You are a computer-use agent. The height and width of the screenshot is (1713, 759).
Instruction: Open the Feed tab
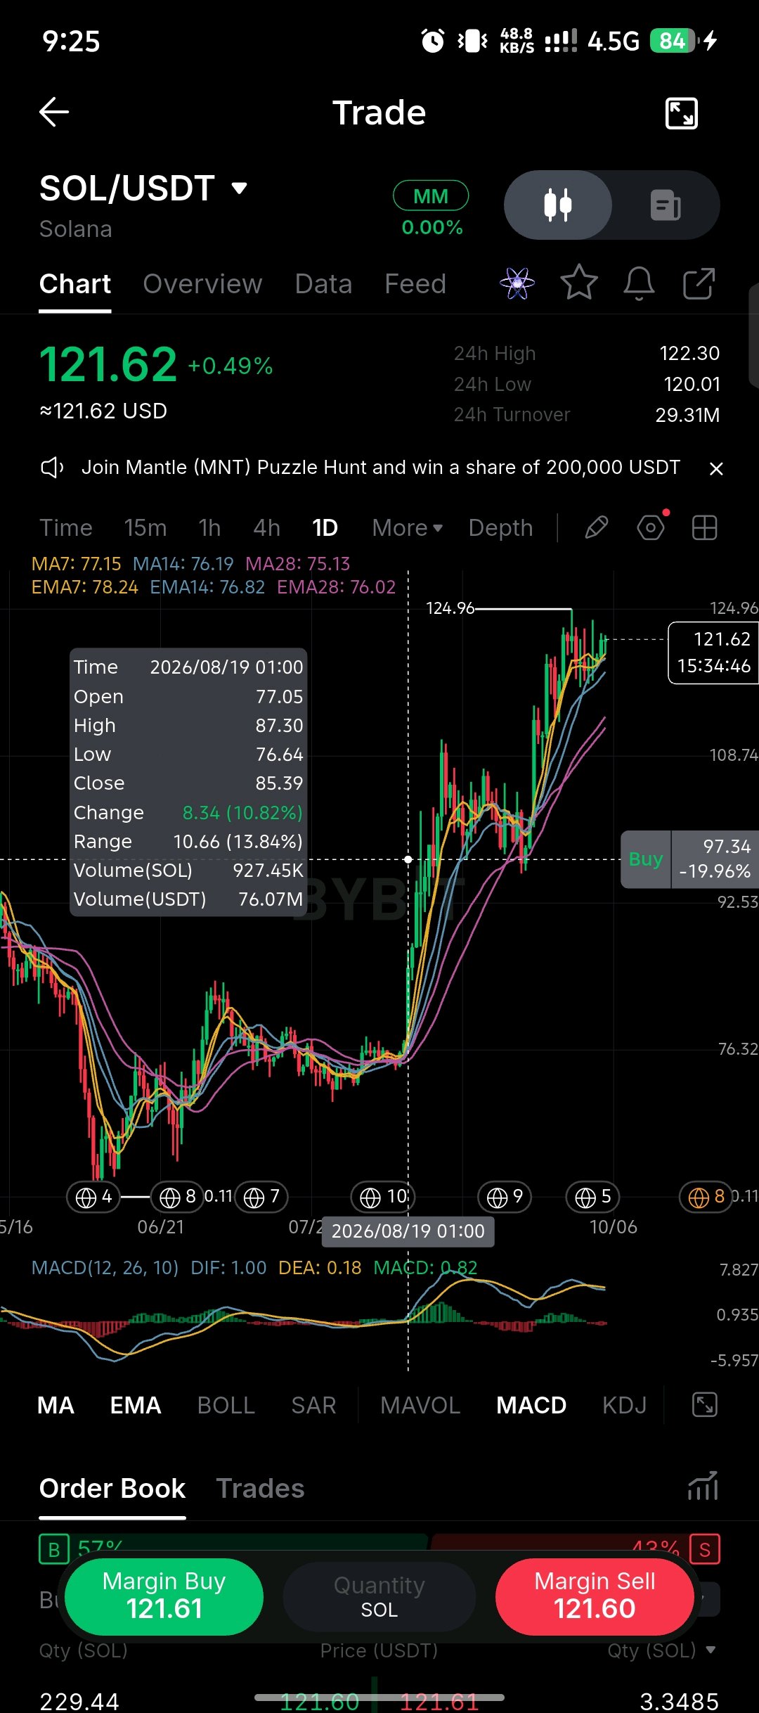tap(415, 284)
